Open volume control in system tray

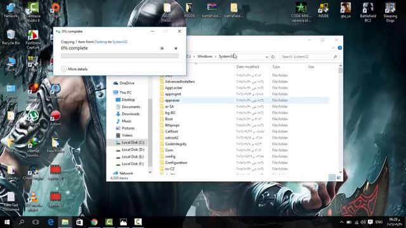(x=363, y=222)
